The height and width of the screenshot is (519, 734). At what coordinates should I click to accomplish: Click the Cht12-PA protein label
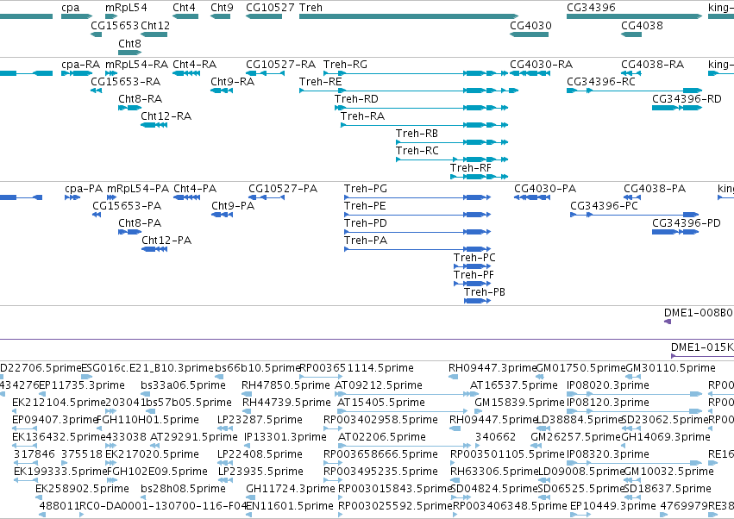pyautogui.click(x=166, y=241)
